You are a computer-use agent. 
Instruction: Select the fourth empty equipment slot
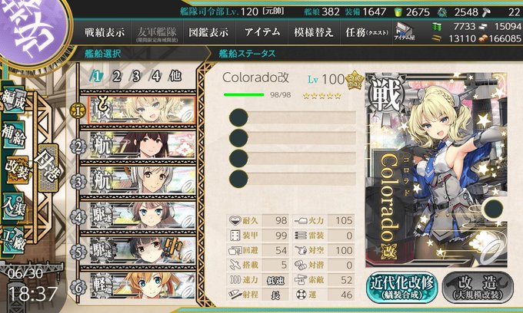pyautogui.click(x=292, y=179)
